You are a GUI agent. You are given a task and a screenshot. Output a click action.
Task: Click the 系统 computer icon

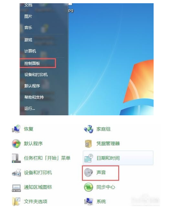(x=89, y=202)
